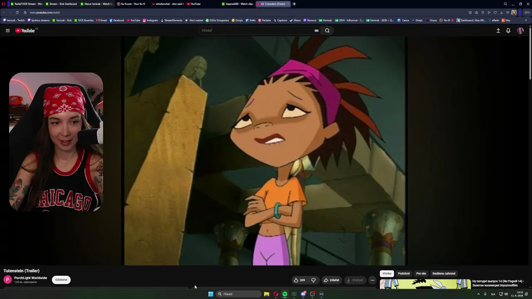This screenshot has width=532, height=299.
Task: Click the YouTube search magnifier button
Action: [x=327, y=30]
